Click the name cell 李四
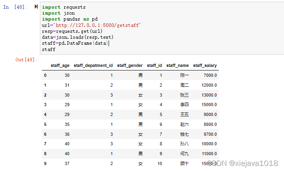The image size is (284, 171). (x=184, y=104)
